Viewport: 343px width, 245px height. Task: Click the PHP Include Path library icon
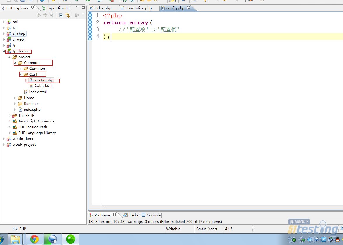[x=15, y=127]
